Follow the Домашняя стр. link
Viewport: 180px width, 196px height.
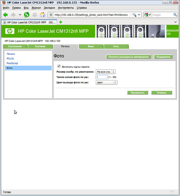(x=172, y=32)
